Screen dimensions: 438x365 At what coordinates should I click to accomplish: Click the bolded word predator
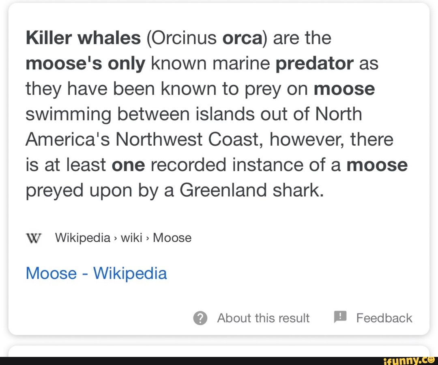[315, 63]
